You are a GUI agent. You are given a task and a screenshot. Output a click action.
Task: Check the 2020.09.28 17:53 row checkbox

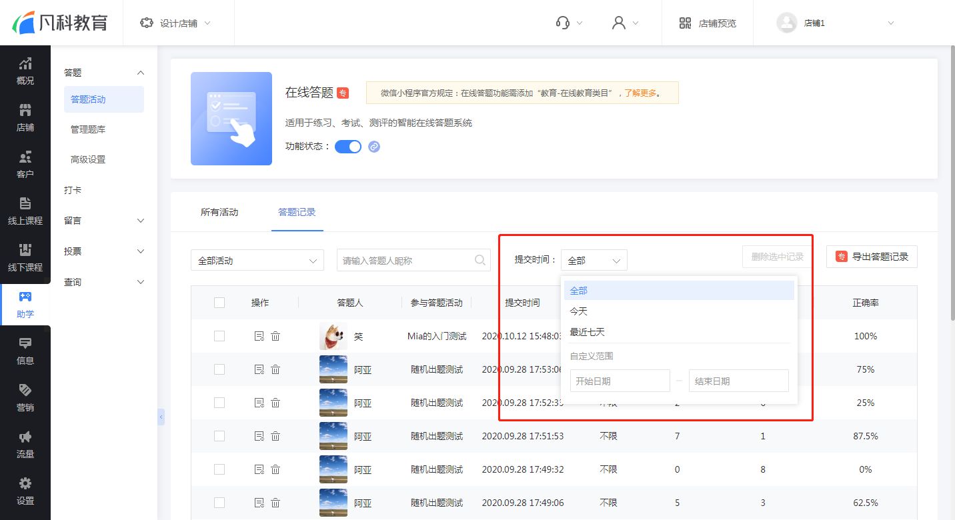219,369
